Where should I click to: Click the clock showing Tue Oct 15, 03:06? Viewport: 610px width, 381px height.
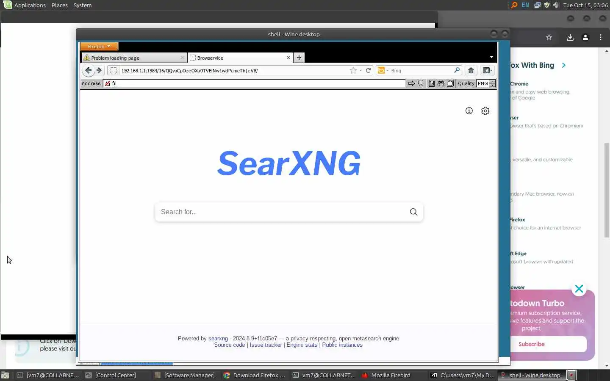585,5
